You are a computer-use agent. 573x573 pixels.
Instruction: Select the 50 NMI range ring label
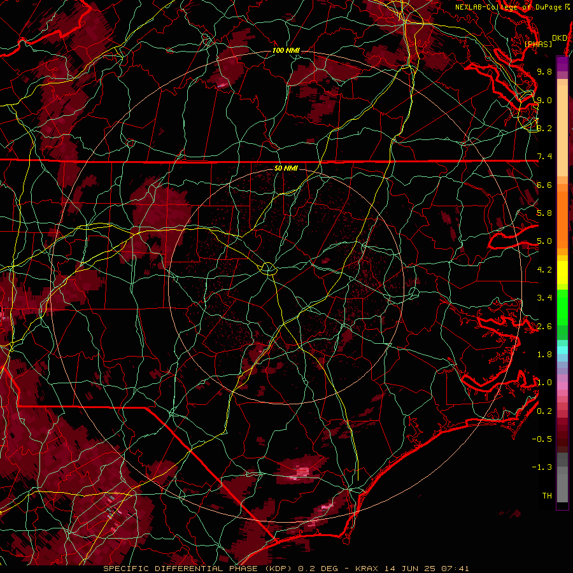(286, 168)
